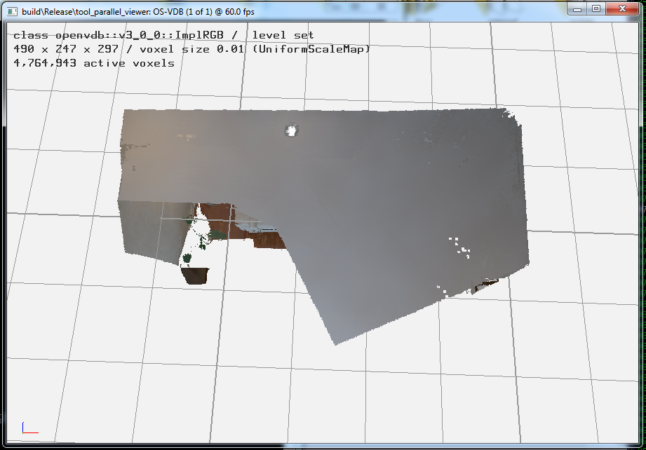This screenshot has width=646, height=450.
Task: Maximize the tool_parallel_viewer window
Action: pyautogui.click(x=596, y=9)
